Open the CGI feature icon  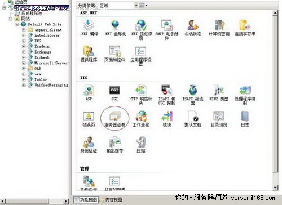click(x=114, y=93)
